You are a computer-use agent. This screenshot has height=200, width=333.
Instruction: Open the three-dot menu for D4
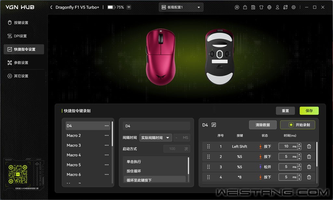tap(107, 126)
